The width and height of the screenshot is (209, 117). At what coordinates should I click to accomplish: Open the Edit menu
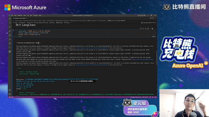[x=15, y=15]
